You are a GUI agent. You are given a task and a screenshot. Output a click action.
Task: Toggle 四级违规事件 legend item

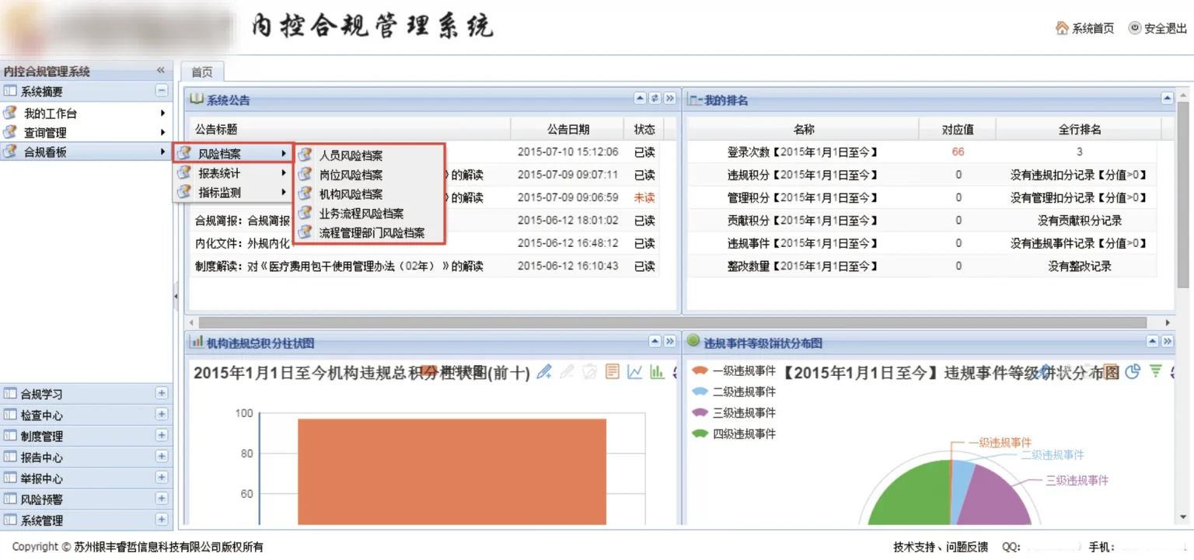point(734,433)
